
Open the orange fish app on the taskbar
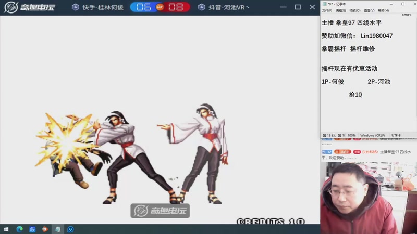[x=45, y=229]
